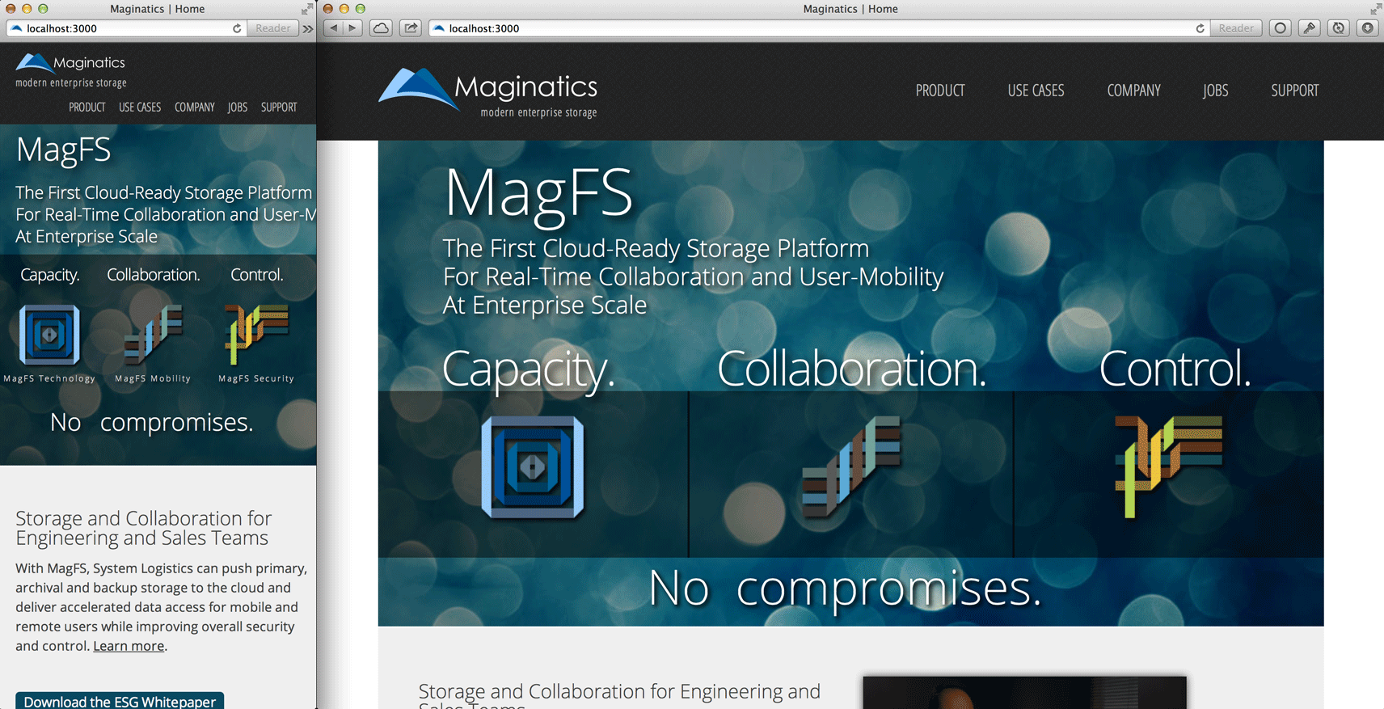Click Storage and Collaboration heading in left window
This screenshot has height=709, width=1384.
click(x=143, y=528)
